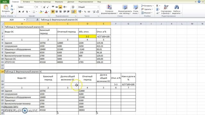The image size is (205, 115).
Task: Click Insert cells (Вставить) button
Action: click(x=147, y=6)
